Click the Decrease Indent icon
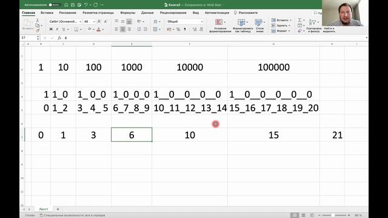 [x=139, y=30]
